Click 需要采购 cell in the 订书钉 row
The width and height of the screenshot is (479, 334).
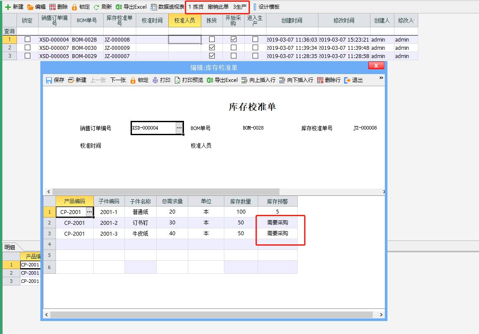[x=277, y=223]
